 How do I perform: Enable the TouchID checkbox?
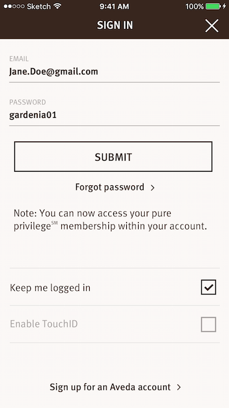pyautogui.click(x=208, y=324)
